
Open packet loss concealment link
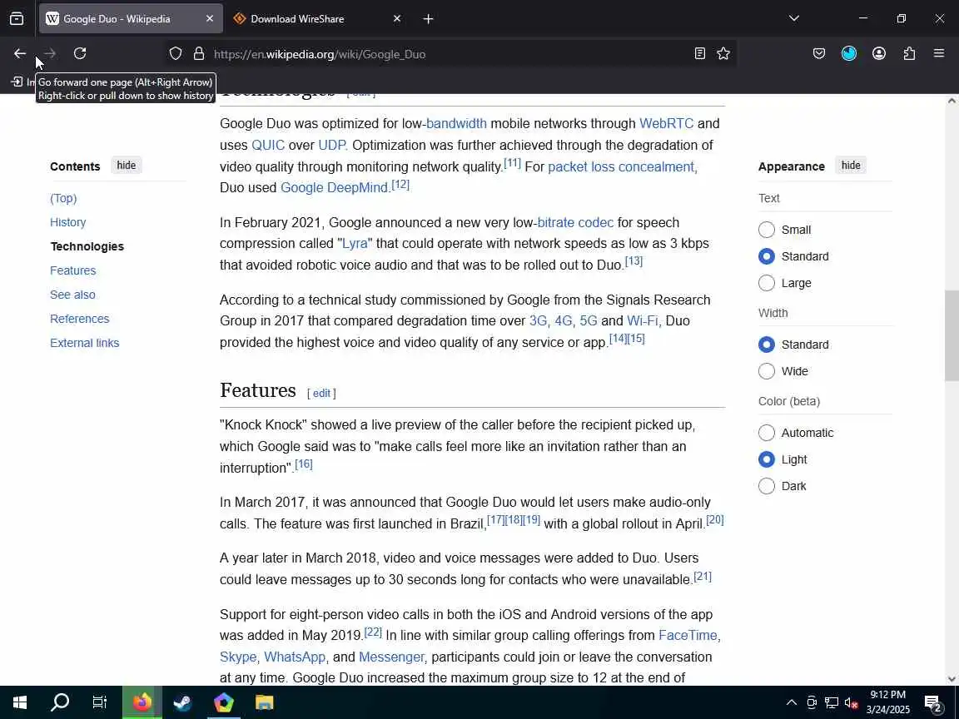[x=622, y=166]
